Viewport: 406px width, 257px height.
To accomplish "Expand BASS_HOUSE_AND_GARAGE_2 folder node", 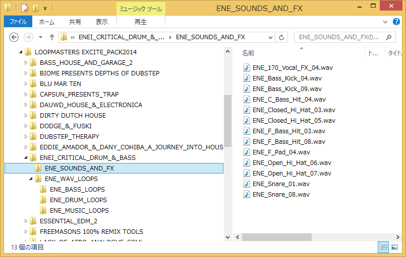I will [26, 62].
